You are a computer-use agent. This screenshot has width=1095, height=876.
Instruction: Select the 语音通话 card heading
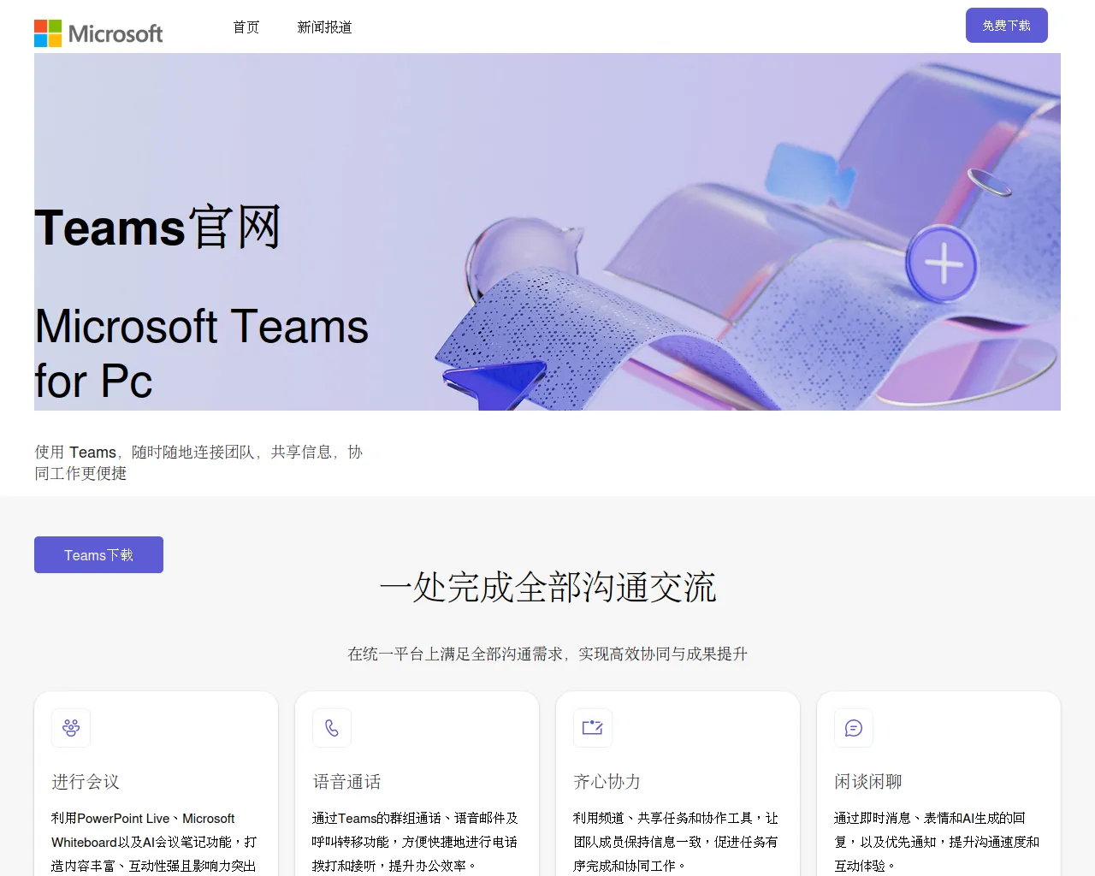(x=346, y=782)
